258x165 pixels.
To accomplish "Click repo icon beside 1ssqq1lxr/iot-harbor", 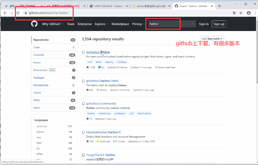I will coord(84,155).
